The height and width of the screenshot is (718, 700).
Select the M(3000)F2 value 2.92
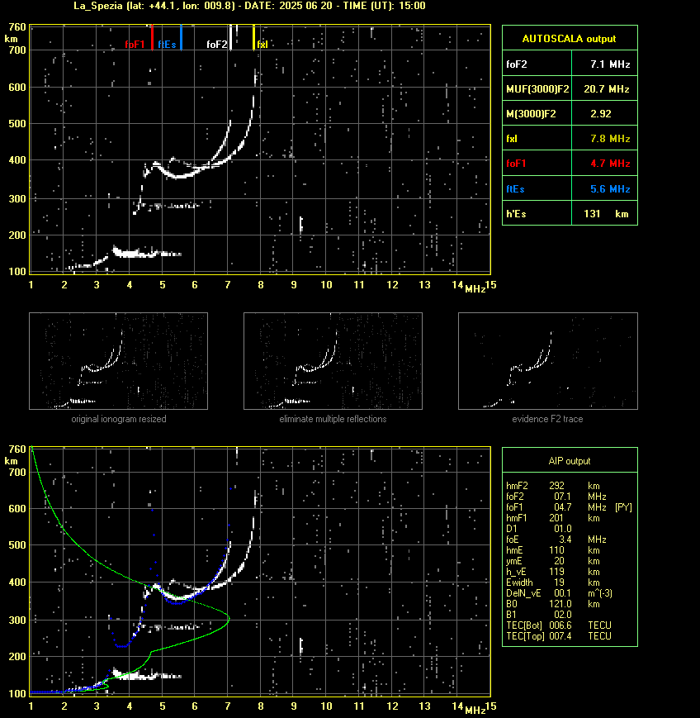601,114
